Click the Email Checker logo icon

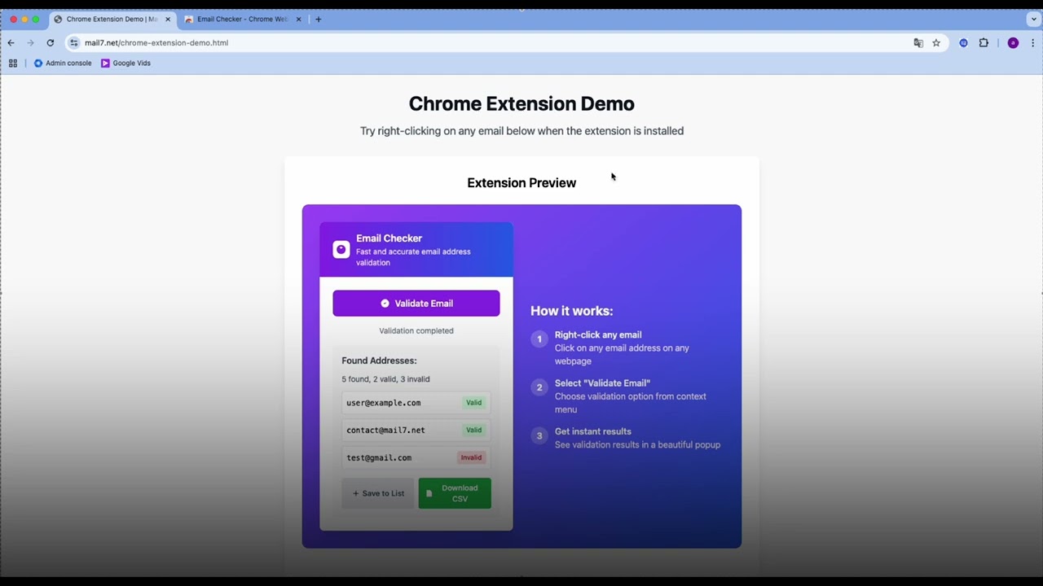341,250
